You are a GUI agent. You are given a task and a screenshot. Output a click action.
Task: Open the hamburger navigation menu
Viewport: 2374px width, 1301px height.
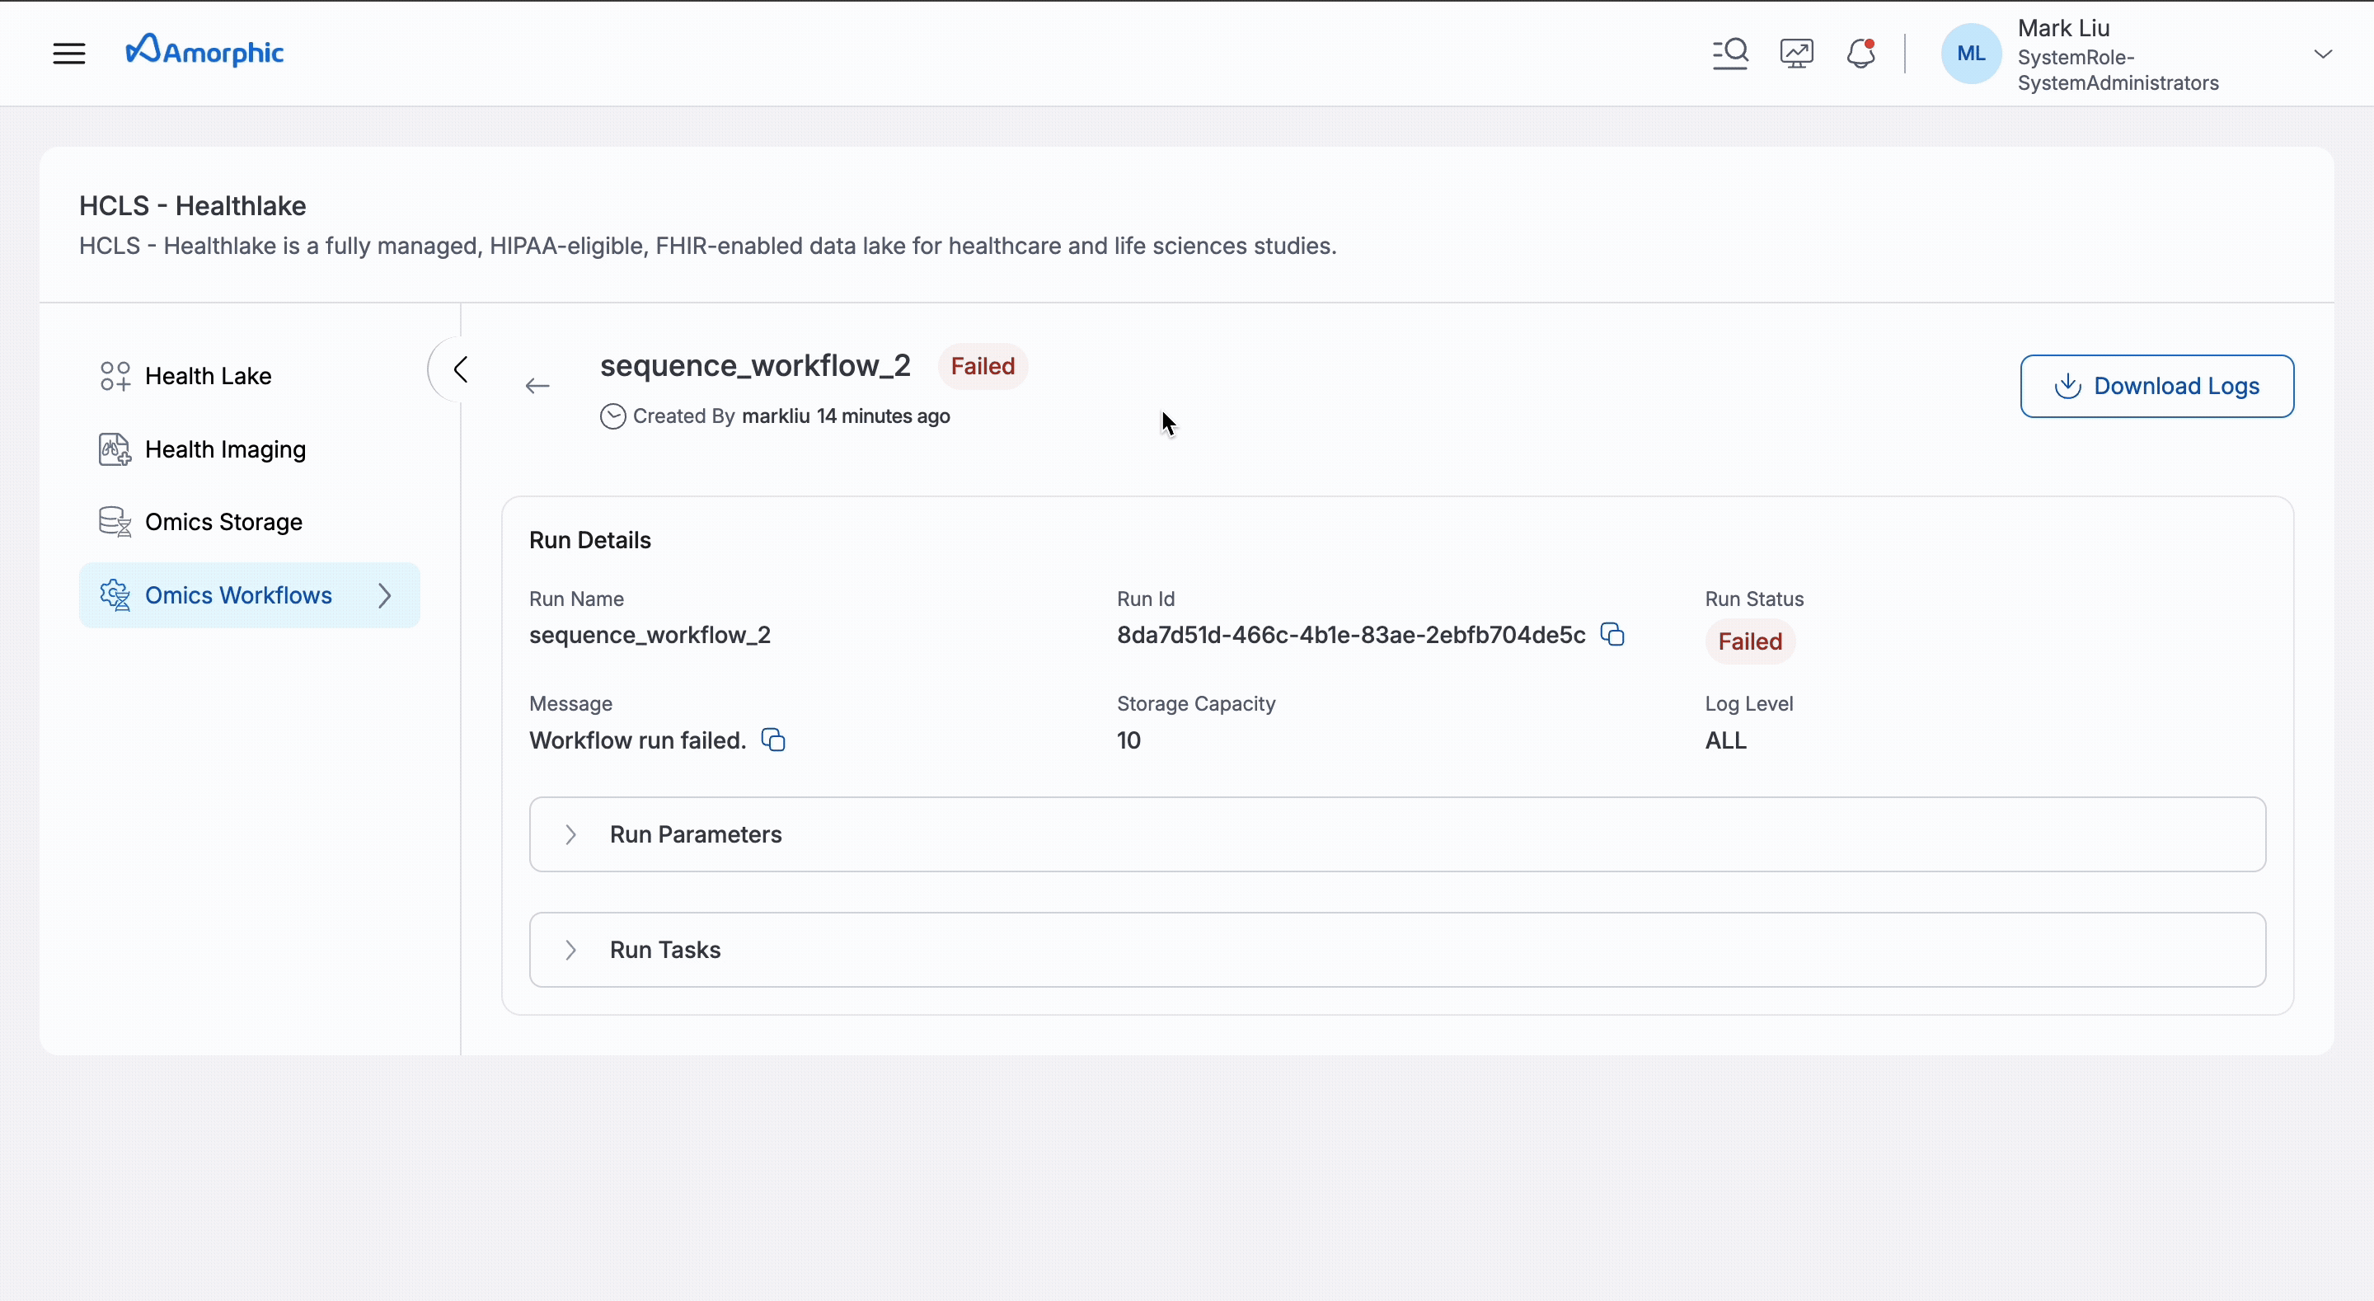click(x=68, y=53)
